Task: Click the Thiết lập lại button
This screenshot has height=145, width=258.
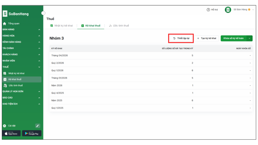Action: click(181, 38)
